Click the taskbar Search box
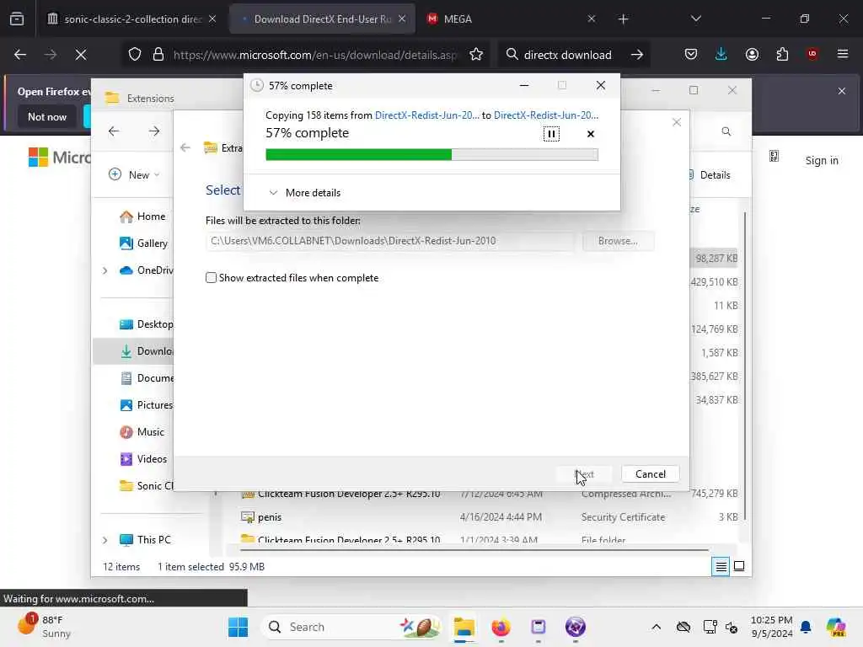The width and height of the screenshot is (863, 647). (x=351, y=627)
